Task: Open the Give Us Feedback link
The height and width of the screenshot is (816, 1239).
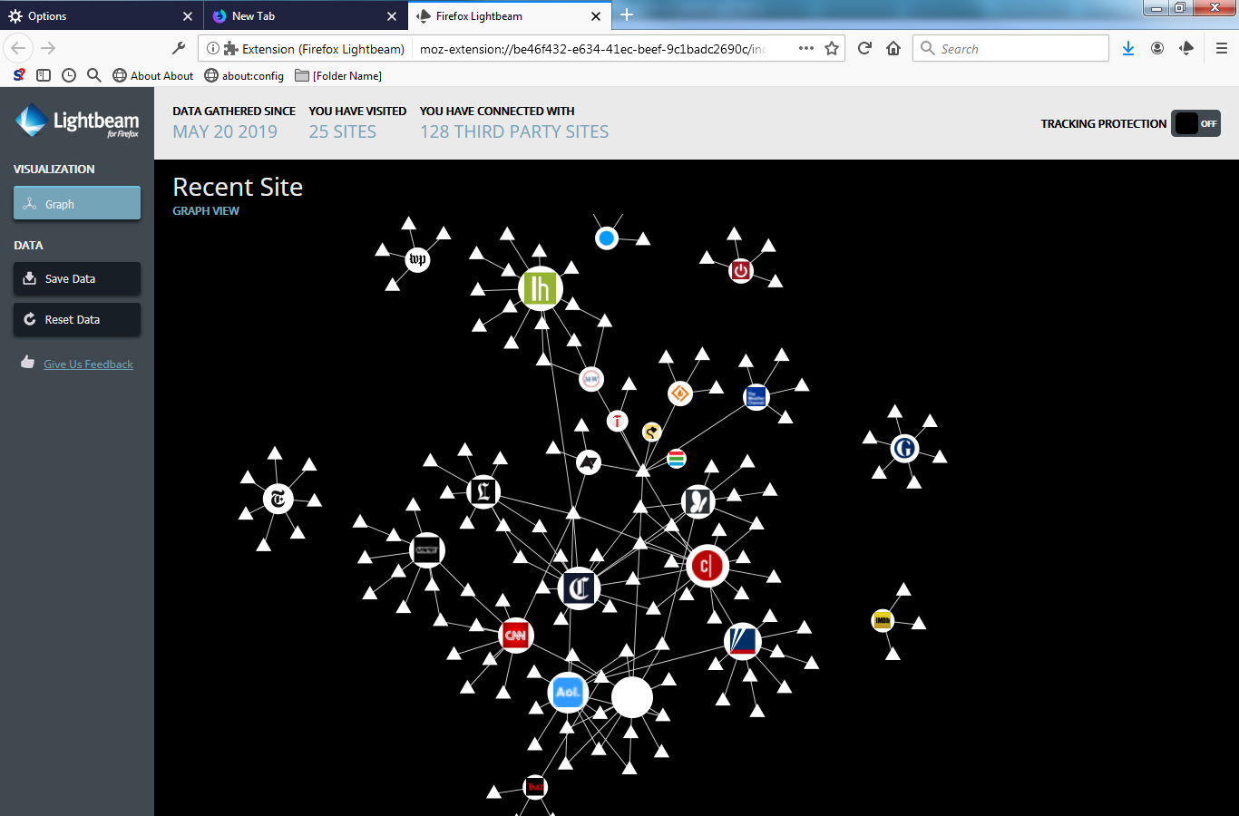Action: [88, 364]
